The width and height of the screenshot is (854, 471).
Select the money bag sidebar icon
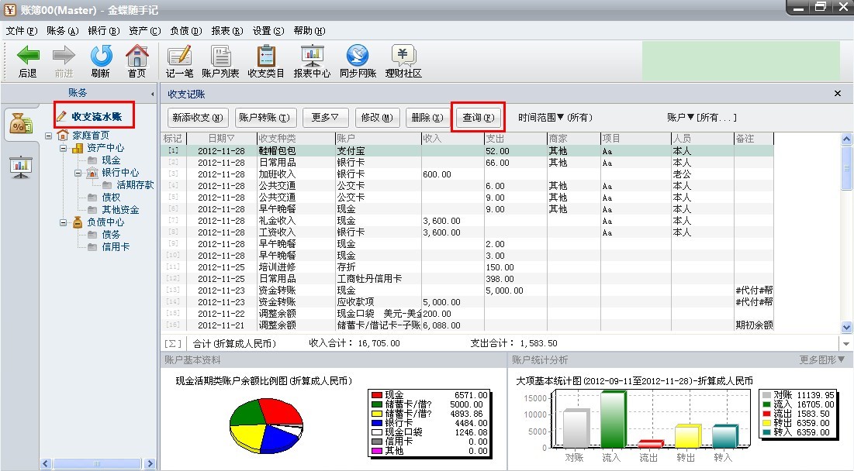coord(21,123)
